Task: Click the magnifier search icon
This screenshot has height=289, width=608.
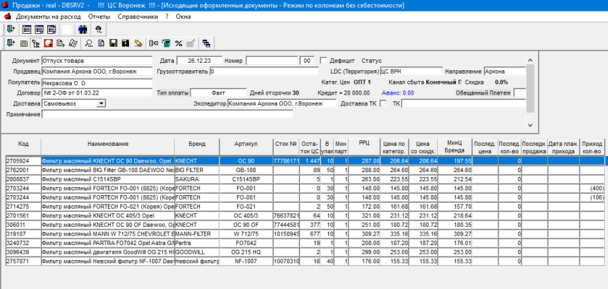Action: tap(88, 43)
